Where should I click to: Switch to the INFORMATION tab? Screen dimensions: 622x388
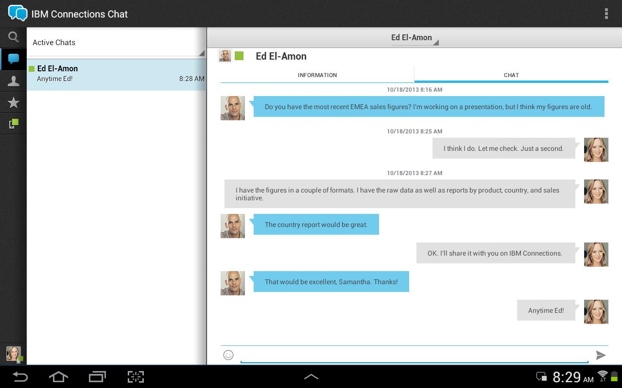(x=317, y=75)
